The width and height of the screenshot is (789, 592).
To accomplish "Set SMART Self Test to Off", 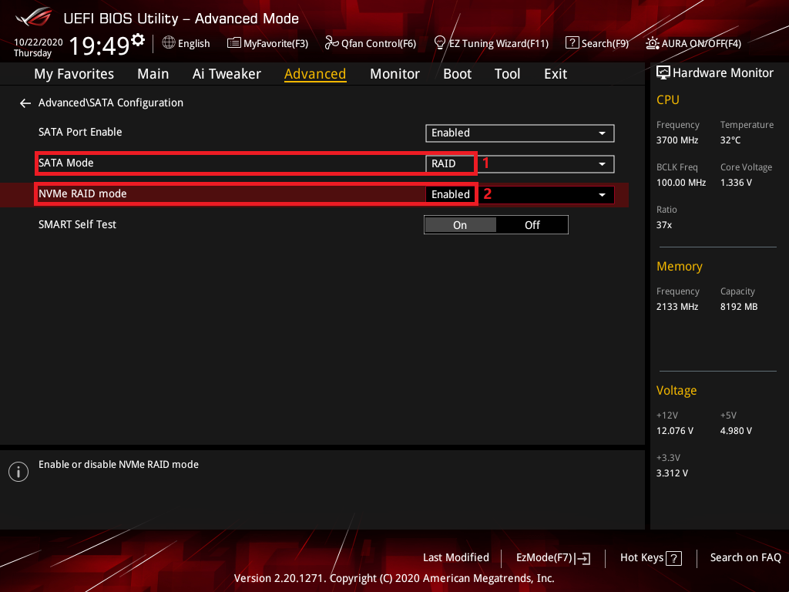I will click(532, 225).
